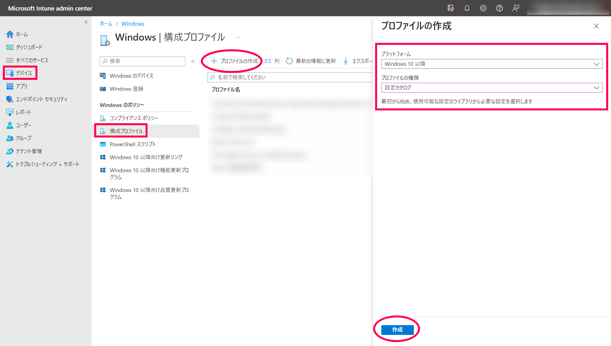This screenshot has height=346, width=611.
Task: Open レポート in the sidebar
Action: point(19,112)
